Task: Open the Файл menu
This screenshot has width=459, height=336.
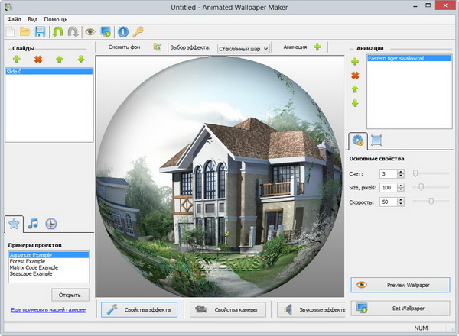Action: 14,18
